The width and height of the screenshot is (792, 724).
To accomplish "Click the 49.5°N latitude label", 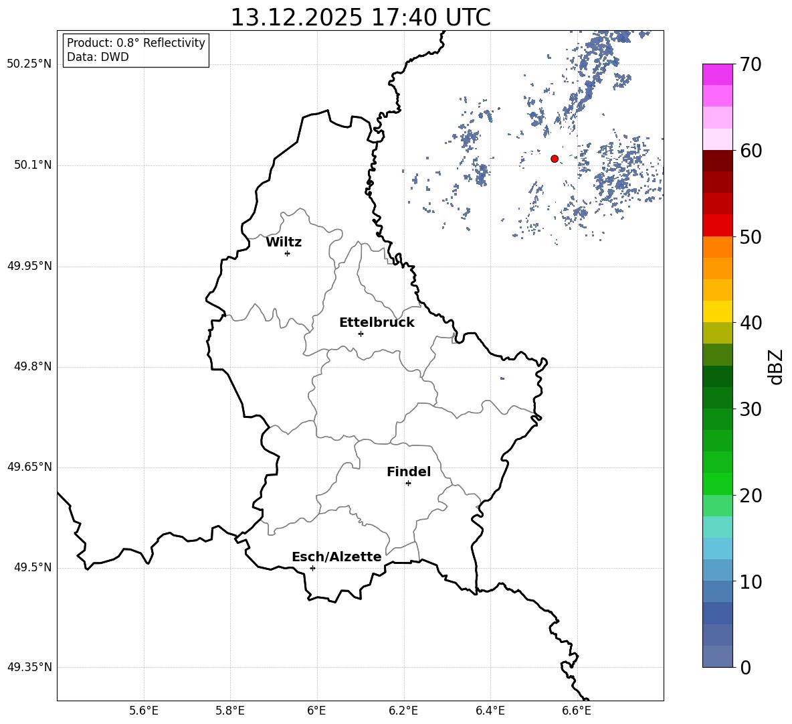I will click(x=32, y=567).
